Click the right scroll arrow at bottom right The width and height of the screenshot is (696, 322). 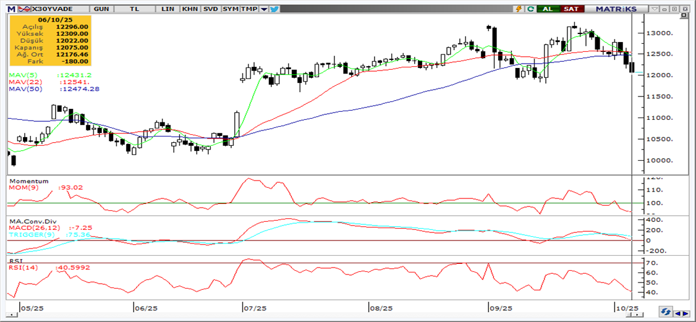click(685, 313)
